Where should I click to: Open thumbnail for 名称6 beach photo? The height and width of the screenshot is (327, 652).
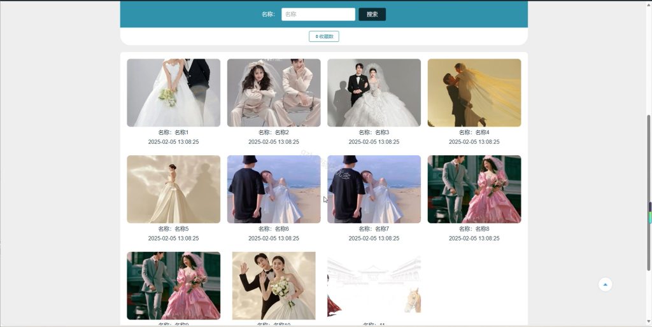[274, 189]
